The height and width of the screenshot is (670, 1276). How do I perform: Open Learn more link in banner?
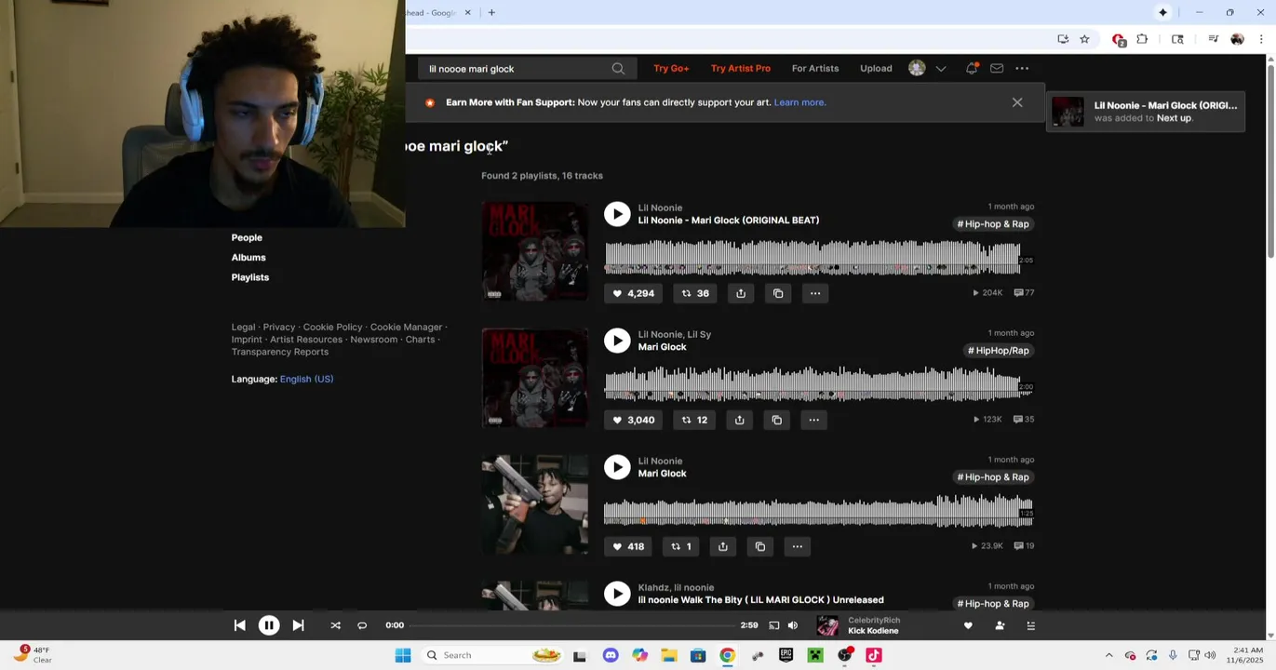[x=799, y=102]
